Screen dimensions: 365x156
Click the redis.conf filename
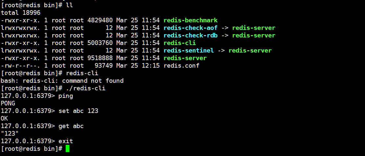[x=182, y=66]
